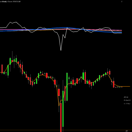Click the 'Charts NYSE EAB' title text
Viewport: 132px width, 132px height.
click(x=14, y=2)
